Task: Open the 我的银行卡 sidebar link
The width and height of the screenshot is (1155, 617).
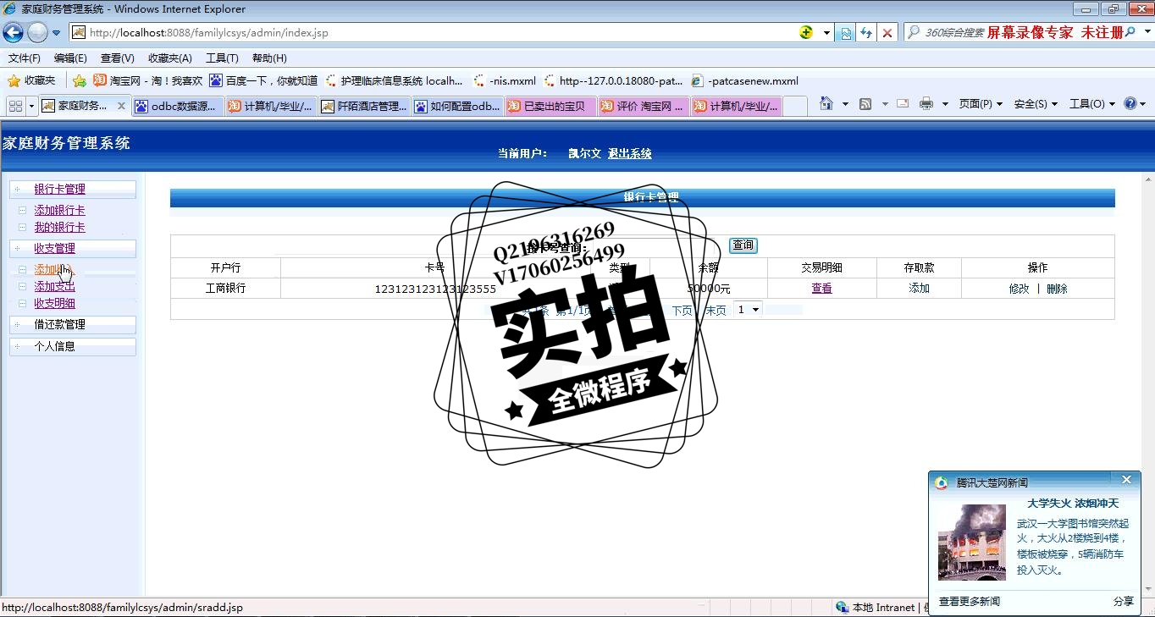Action: (x=59, y=227)
